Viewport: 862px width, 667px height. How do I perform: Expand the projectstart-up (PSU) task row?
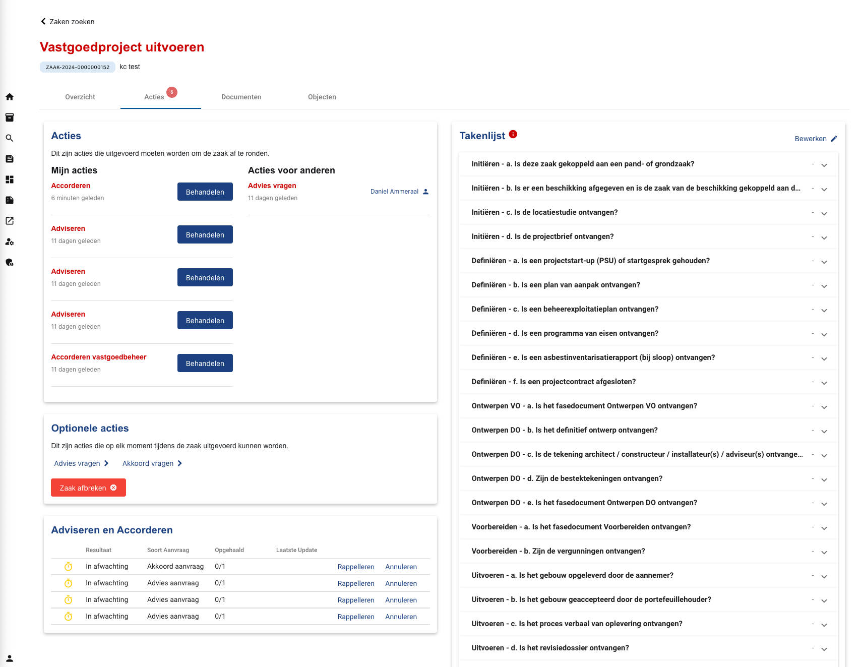click(649, 261)
